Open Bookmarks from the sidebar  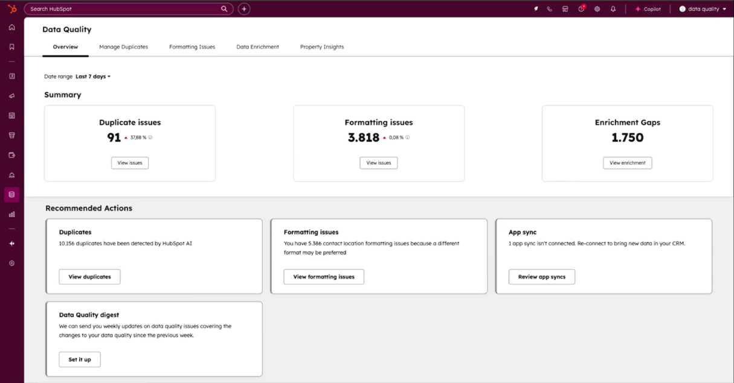[x=11, y=46]
